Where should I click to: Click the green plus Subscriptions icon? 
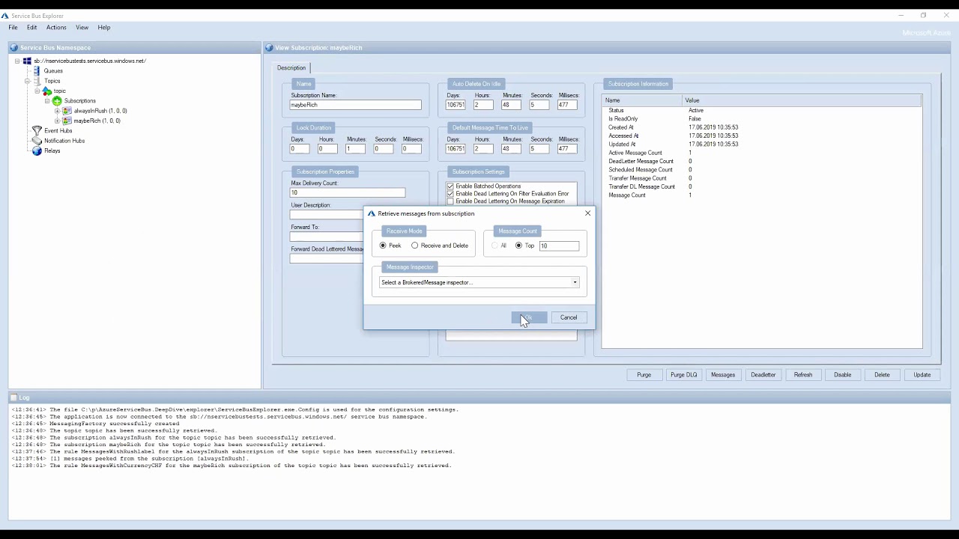(57, 101)
